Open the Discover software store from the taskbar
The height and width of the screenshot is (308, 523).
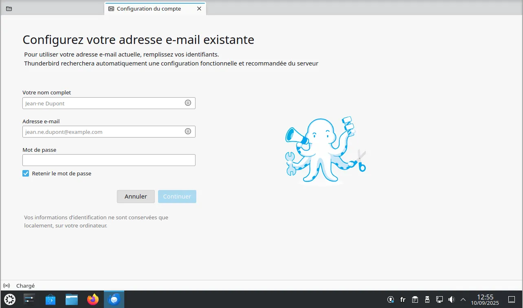51,300
